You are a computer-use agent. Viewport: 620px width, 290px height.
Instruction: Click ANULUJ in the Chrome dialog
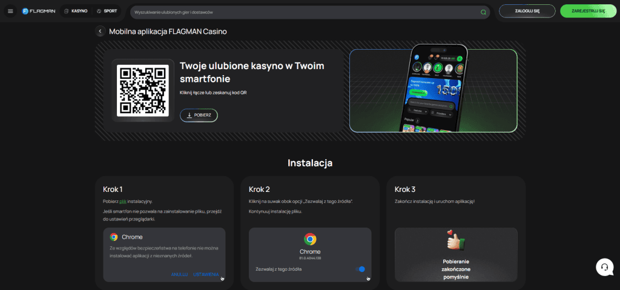coord(179,275)
